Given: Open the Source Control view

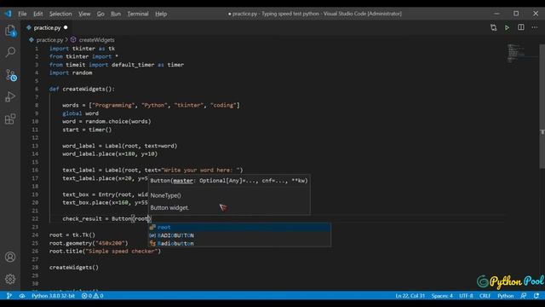Looking at the screenshot, I should (10, 75).
